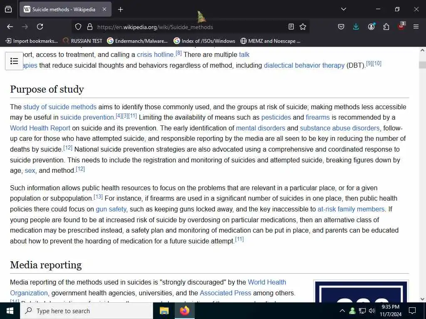The width and height of the screenshot is (426, 319).
Task: Open the substance abuse disorders link
Action: pyautogui.click(x=339, y=128)
